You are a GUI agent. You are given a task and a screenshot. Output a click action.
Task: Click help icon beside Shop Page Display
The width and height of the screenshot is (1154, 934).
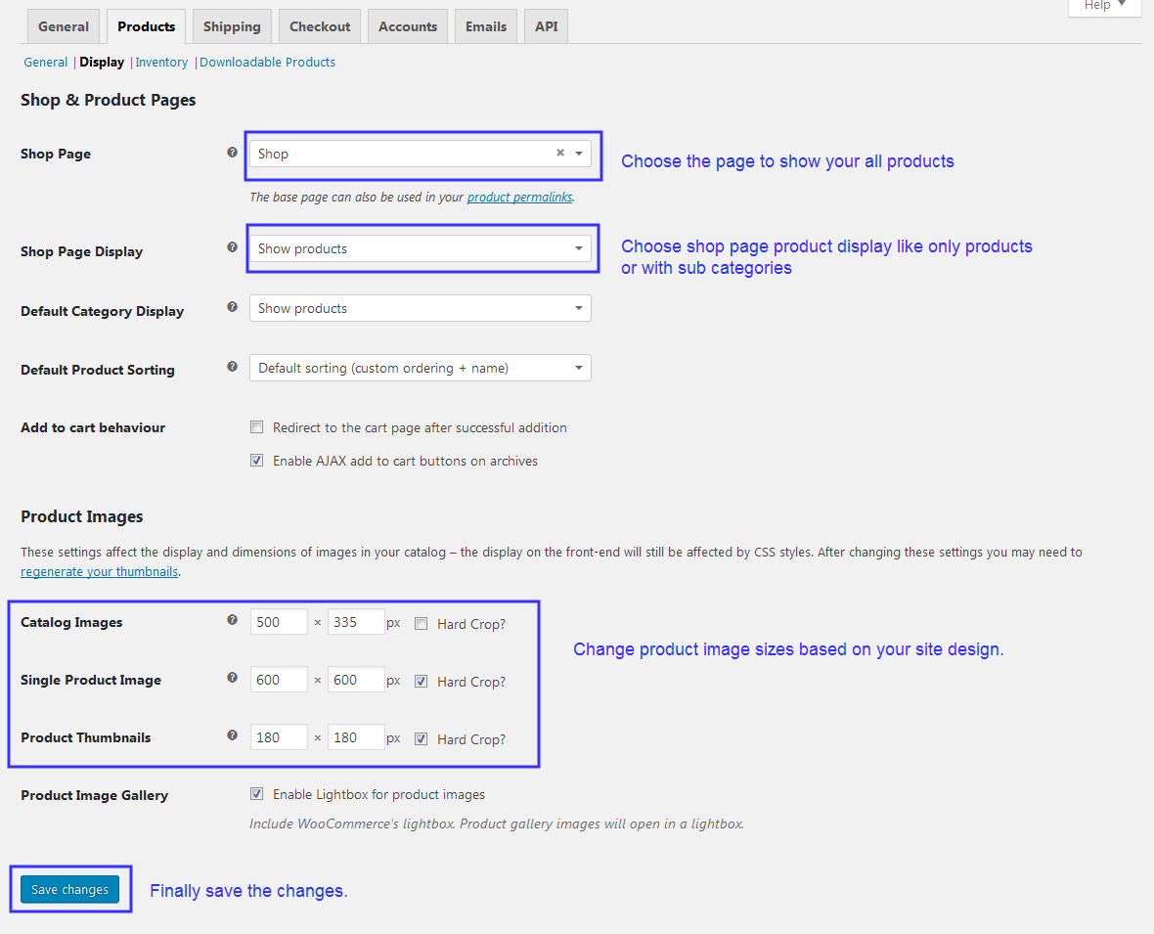(x=232, y=248)
